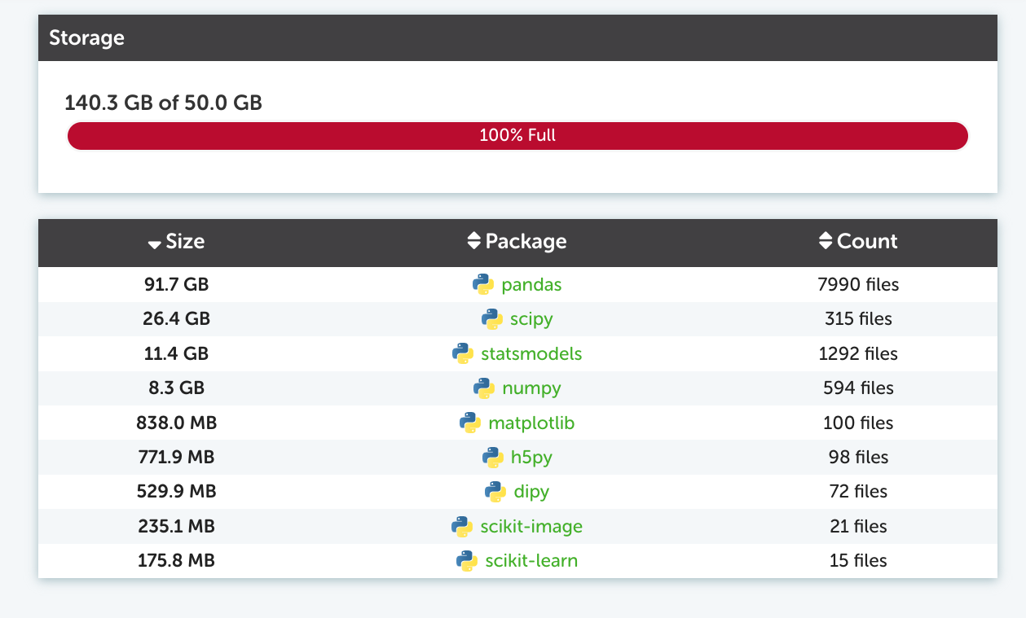Click the Python icon beside pandas
1026x618 pixels.
click(x=483, y=284)
